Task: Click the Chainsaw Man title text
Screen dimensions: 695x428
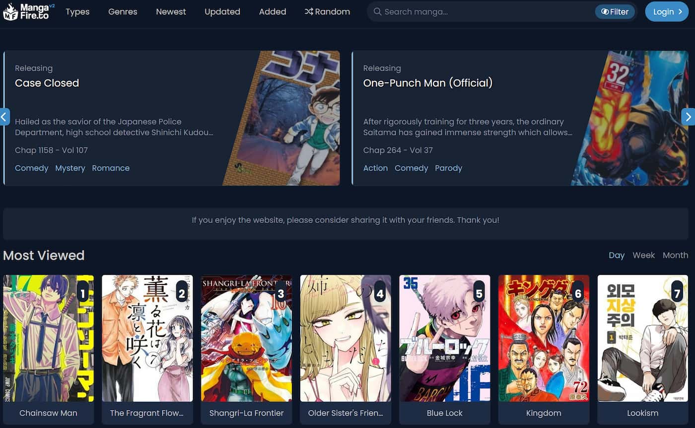Action: (48, 413)
